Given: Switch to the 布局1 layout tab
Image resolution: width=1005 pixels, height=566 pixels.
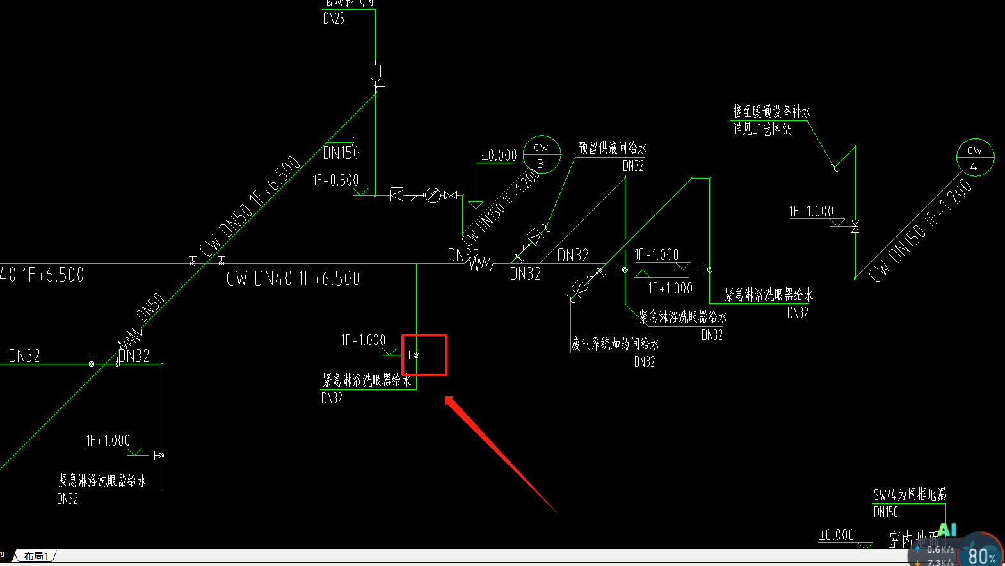Looking at the screenshot, I should 36,556.
